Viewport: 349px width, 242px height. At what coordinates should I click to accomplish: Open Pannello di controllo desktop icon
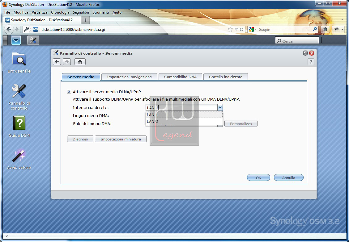tap(19, 97)
